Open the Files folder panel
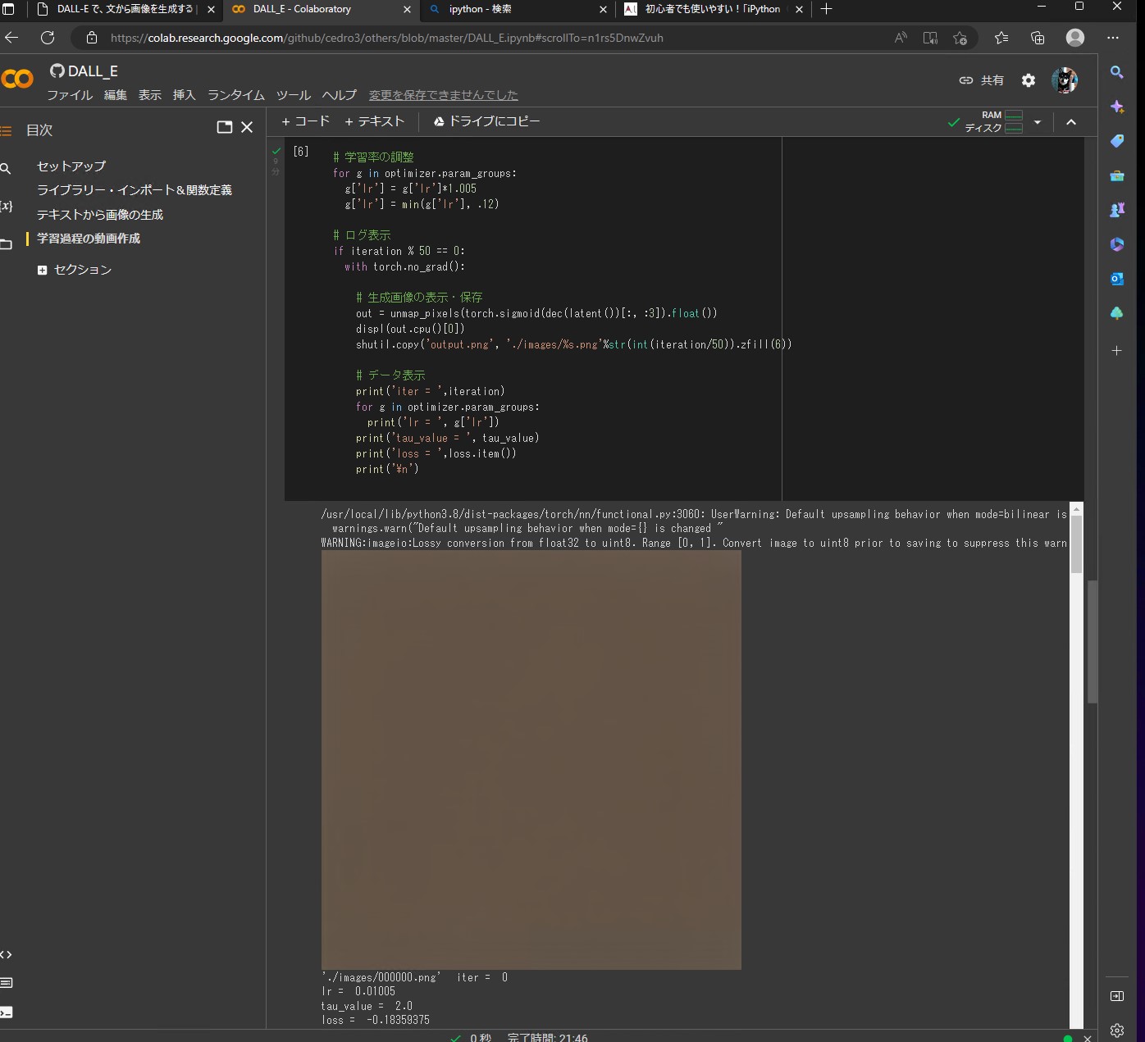Screen dimensions: 1145x1042 pos(6,244)
